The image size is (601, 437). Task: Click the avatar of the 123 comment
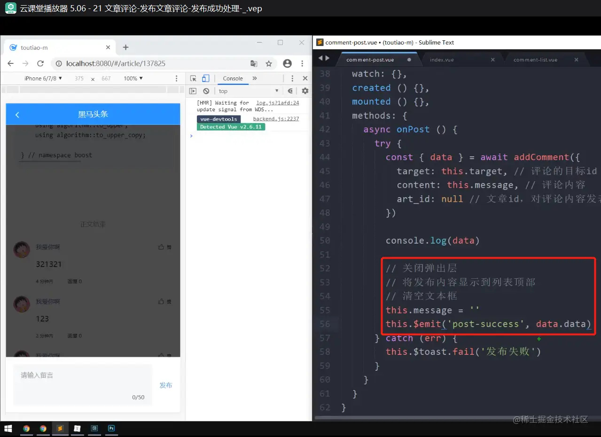22,304
